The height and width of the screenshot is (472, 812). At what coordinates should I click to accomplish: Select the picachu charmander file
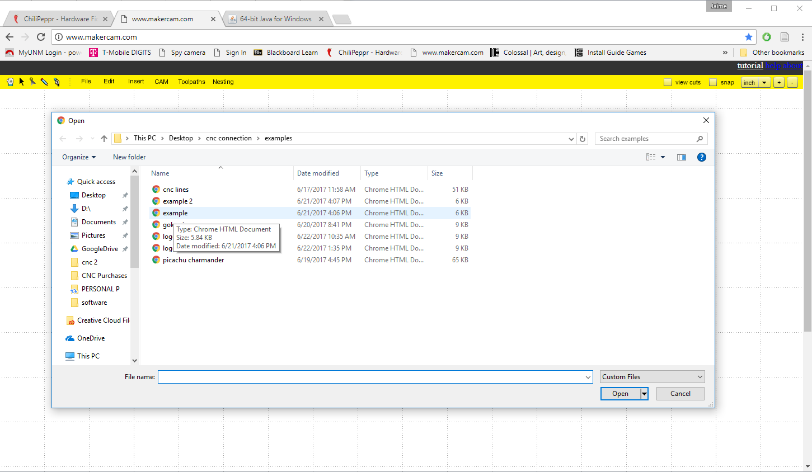193,260
